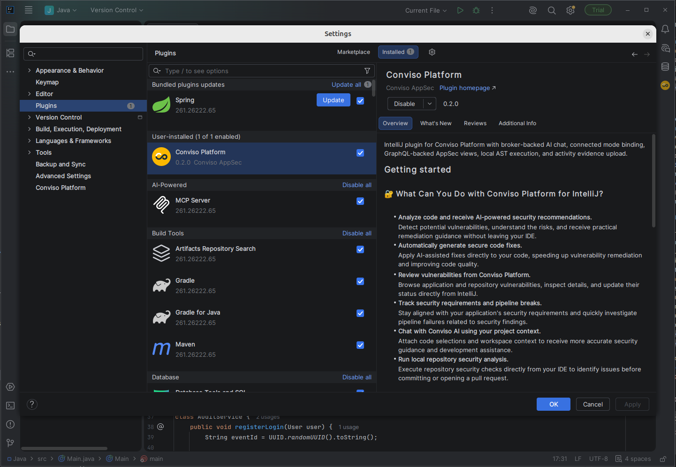Click the Conviso Platform plugin logo
The width and height of the screenshot is (676, 467).
pos(161,157)
